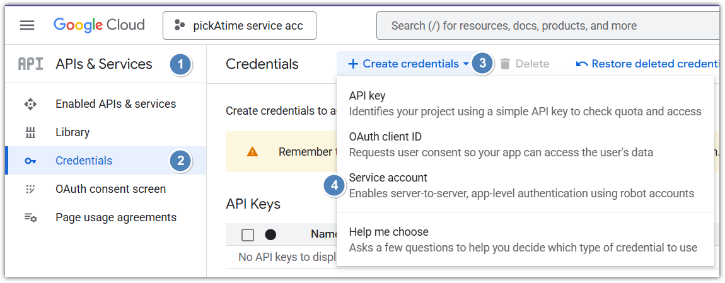The image size is (725, 283).
Task: Click the Library icon in sidebar
Action: (x=30, y=132)
